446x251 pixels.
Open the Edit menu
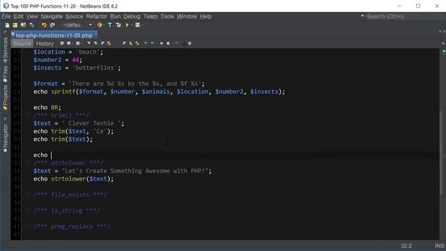coord(18,17)
